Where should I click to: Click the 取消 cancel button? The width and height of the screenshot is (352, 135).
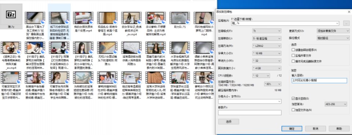(315, 129)
